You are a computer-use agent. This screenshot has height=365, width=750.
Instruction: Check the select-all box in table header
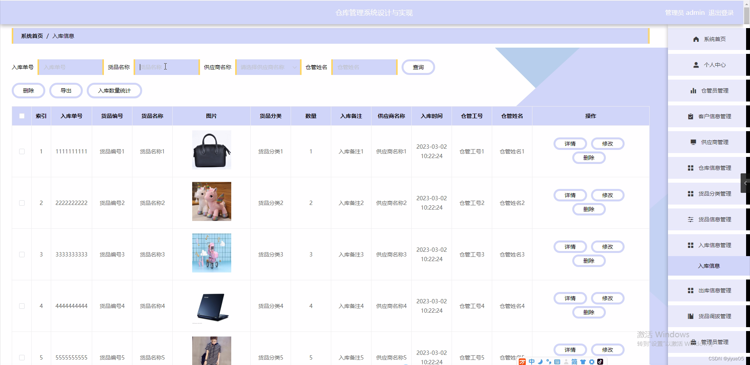pos(21,116)
